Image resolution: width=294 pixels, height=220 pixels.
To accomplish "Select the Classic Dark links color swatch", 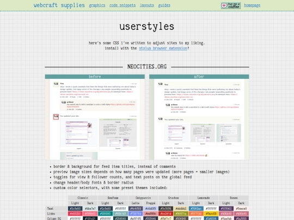I will click(x=90, y=213).
